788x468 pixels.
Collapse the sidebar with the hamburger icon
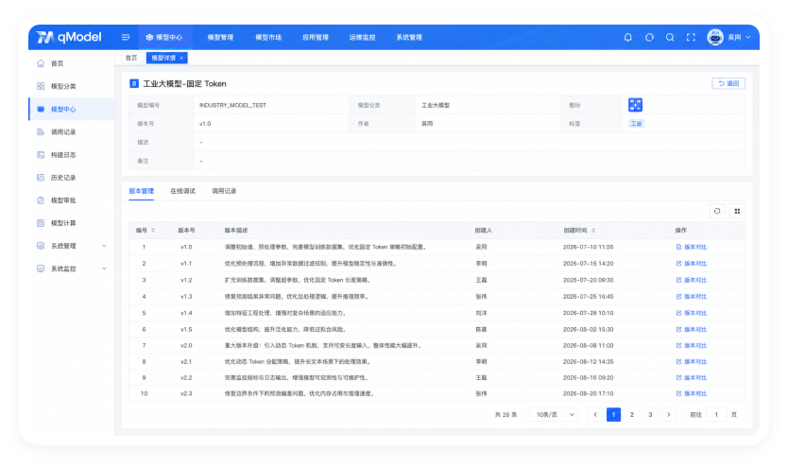tap(126, 37)
